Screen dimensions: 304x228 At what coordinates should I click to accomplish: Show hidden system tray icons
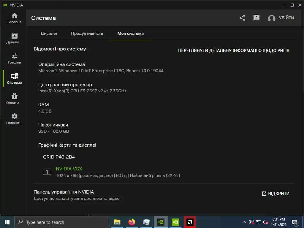[x=244, y=222]
